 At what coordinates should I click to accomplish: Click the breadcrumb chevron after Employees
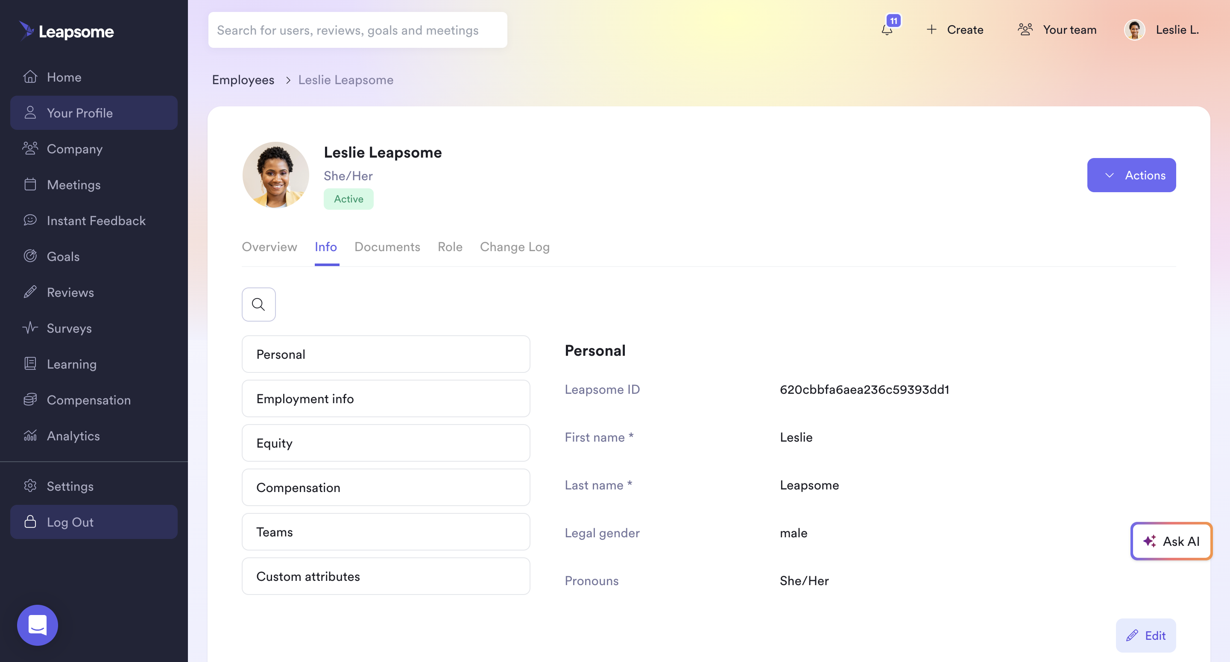pos(288,80)
